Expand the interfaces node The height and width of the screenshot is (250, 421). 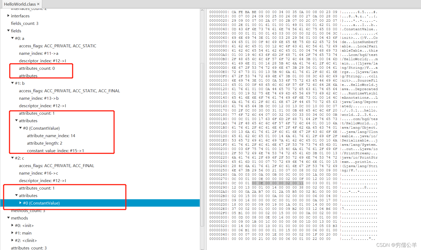coord(8,16)
